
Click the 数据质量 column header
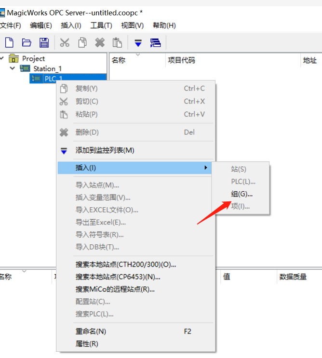299,277
